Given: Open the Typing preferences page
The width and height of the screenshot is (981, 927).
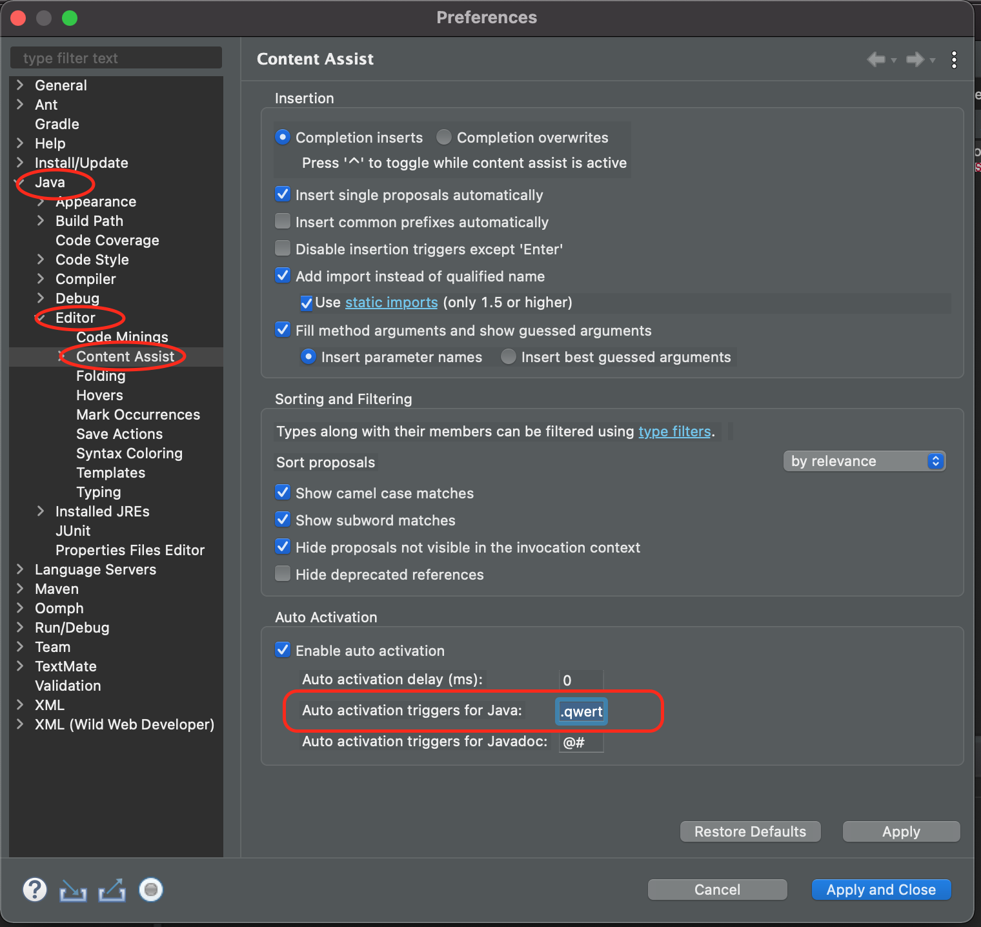Looking at the screenshot, I should tap(98, 493).
